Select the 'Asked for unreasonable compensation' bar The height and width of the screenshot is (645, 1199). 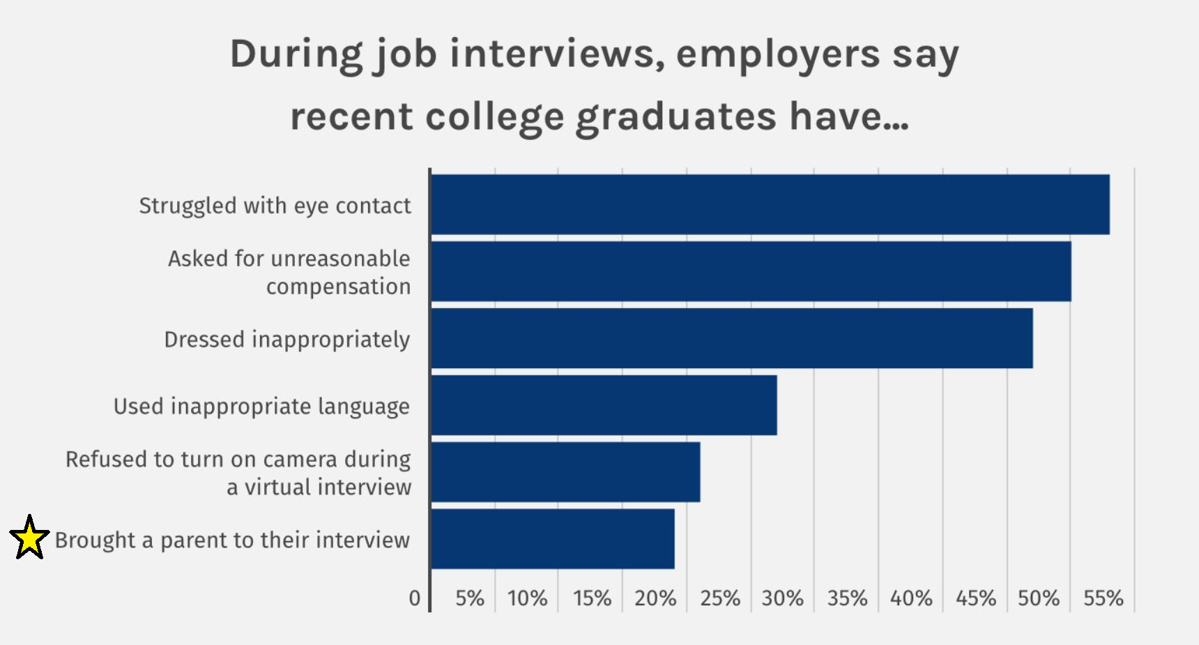[751, 271]
